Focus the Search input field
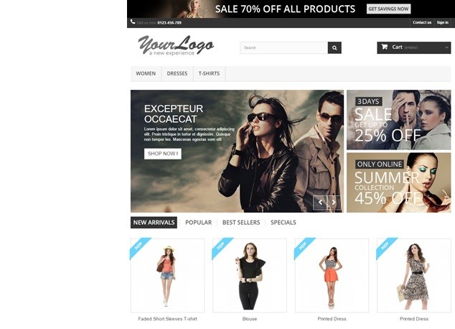This screenshot has height=329, width=455. pyautogui.click(x=283, y=47)
